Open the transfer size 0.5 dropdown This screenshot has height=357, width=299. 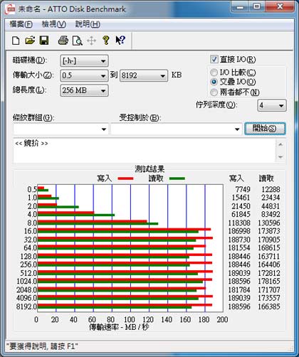coord(84,75)
